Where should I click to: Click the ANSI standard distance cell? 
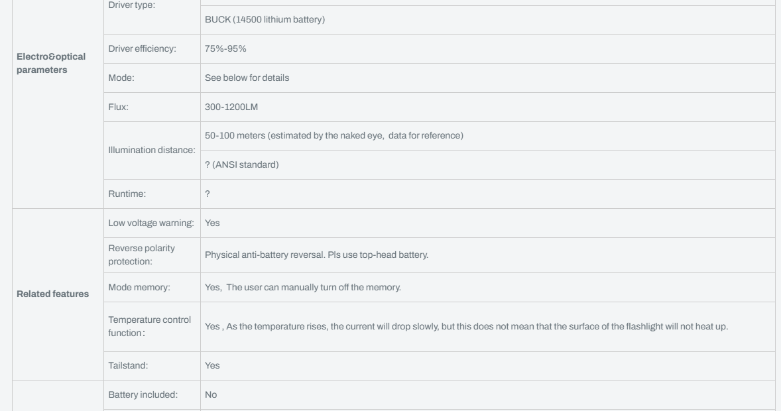coord(241,165)
